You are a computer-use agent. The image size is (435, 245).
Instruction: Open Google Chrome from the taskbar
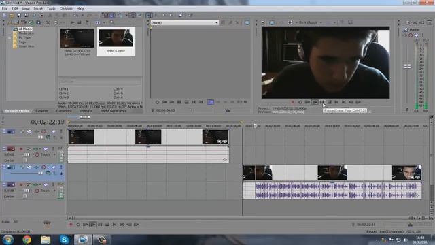coord(27,240)
